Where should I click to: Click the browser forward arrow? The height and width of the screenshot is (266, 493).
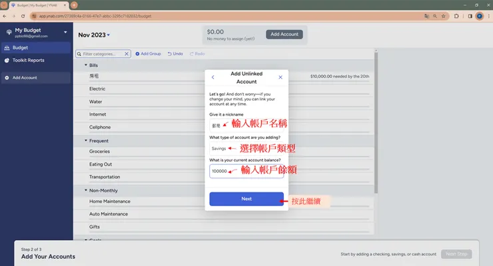point(13,16)
